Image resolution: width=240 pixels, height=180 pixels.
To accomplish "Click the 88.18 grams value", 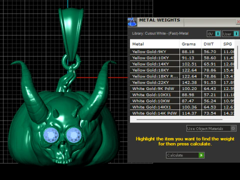I will (188, 51).
